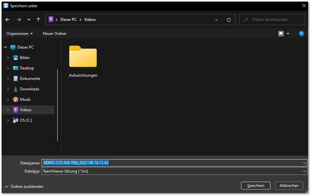Select the Aufzeichnungen folder
Viewport: 311px width, 196px height.
point(83,62)
